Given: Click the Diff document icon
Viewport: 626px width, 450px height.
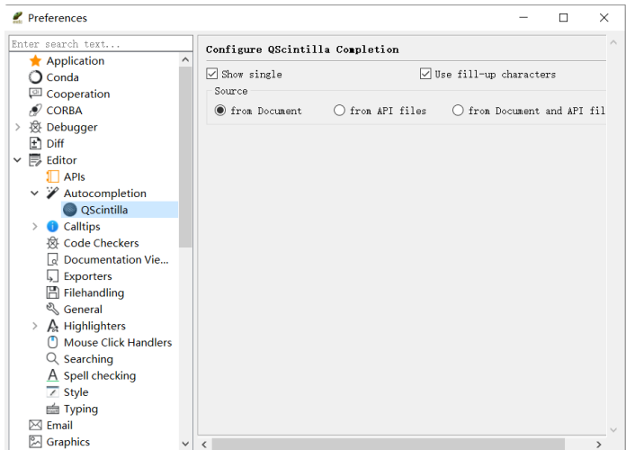Looking at the screenshot, I should click(35, 143).
